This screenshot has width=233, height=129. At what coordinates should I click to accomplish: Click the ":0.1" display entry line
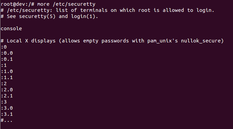7,59
